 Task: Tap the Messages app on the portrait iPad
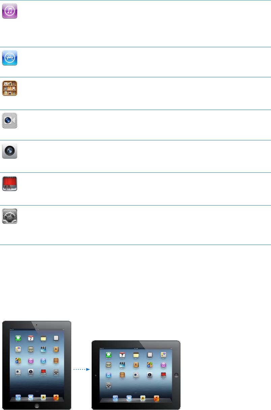(18, 338)
